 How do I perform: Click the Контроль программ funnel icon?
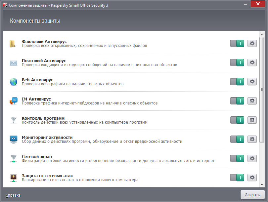[14, 120]
